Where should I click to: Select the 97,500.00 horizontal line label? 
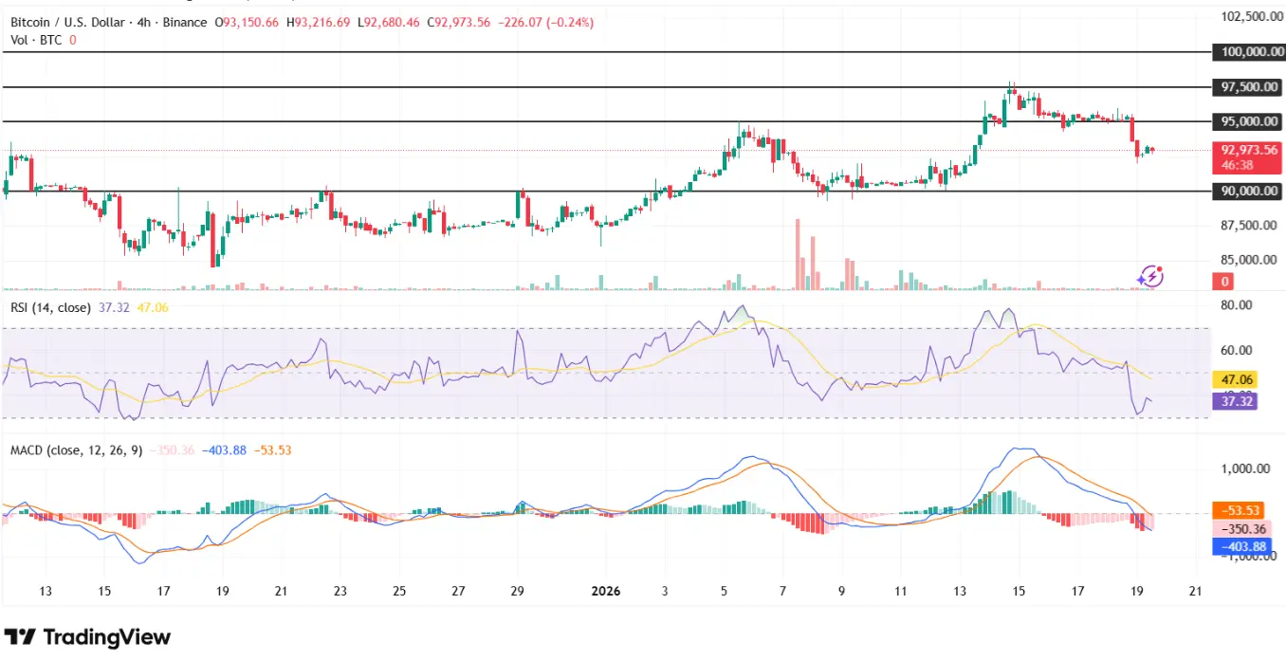[x=1248, y=87]
